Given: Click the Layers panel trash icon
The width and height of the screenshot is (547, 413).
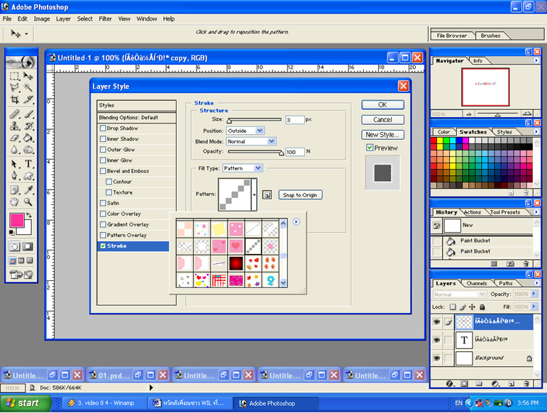Looking at the screenshot, I should (x=526, y=384).
